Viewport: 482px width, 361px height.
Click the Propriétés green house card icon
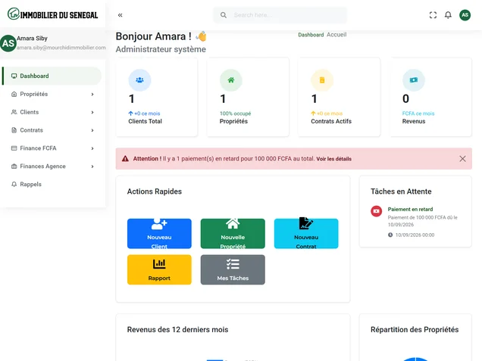point(231,80)
